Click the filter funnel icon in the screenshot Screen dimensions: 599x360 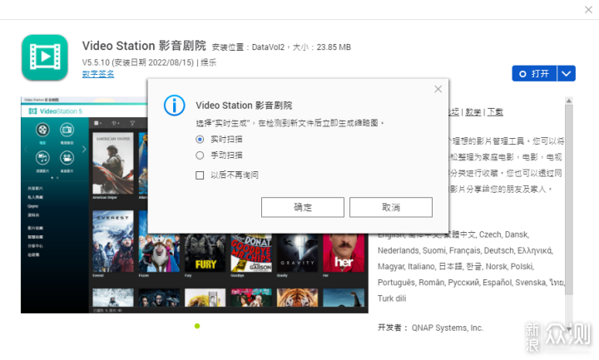pyautogui.click(x=132, y=123)
